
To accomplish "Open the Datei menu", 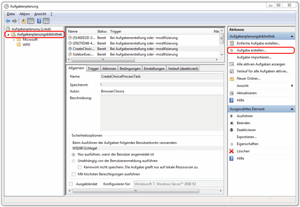I will pos(11,14).
